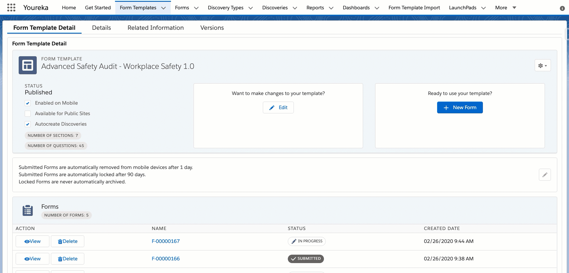Open the More navigation menu

point(506,8)
